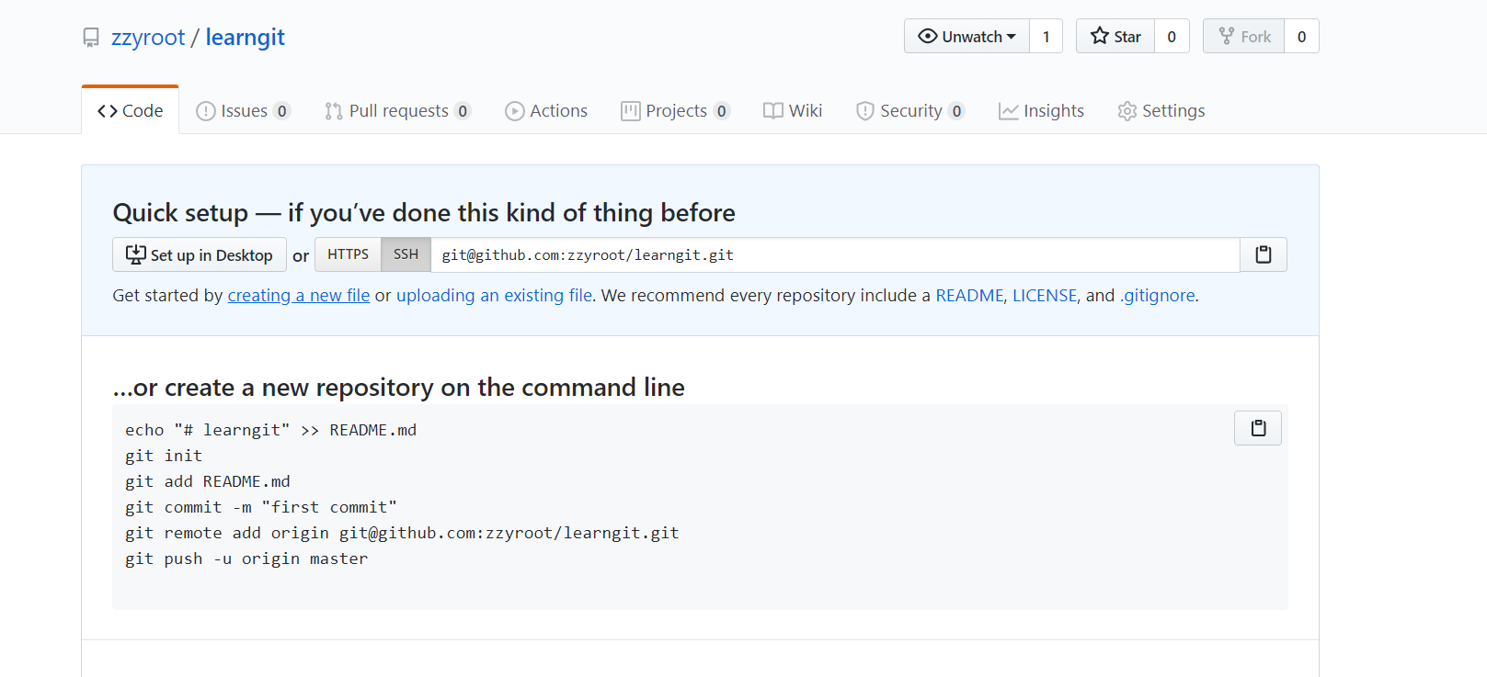The image size is (1487, 677).
Task: Click the 'git init' command line
Action: [x=164, y=456]
